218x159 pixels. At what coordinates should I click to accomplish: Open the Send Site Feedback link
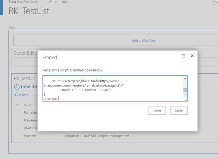[x=23, y=2]
